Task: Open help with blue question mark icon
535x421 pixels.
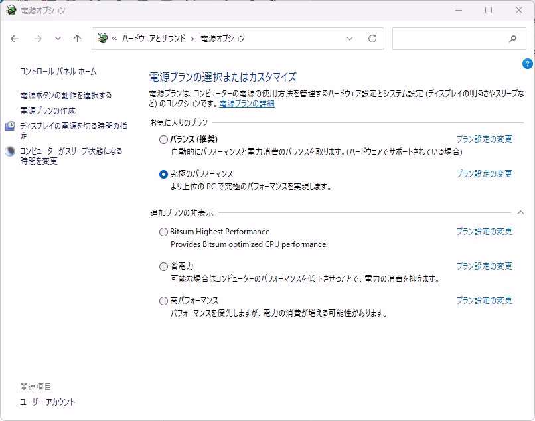Action: 528,64
